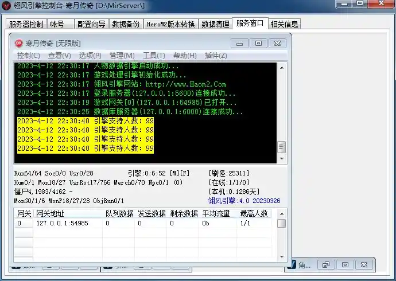Close the 寒月传奇 inner window
Image resolution: width=396 pixels, height=281 pixels.
(277, 44)
